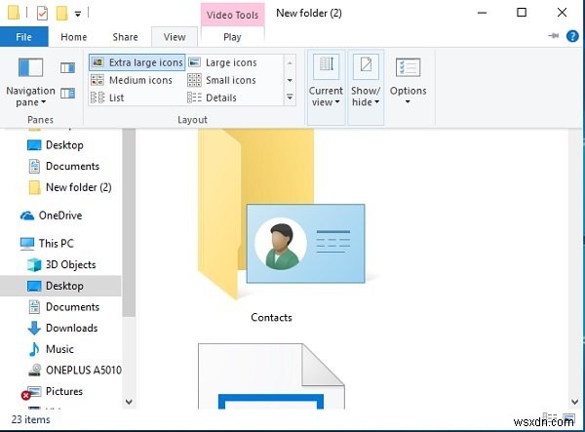
Task: Maximize the New folder (2) window
Action: coord(522,13)
